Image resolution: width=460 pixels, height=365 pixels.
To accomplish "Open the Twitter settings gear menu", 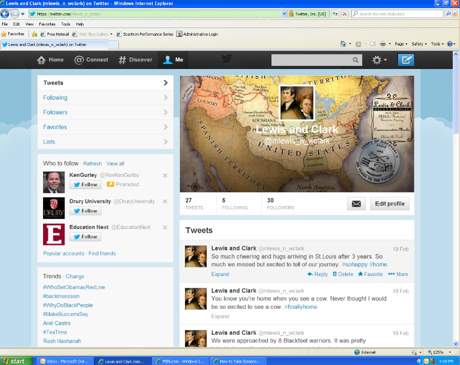I will point(380,60).
